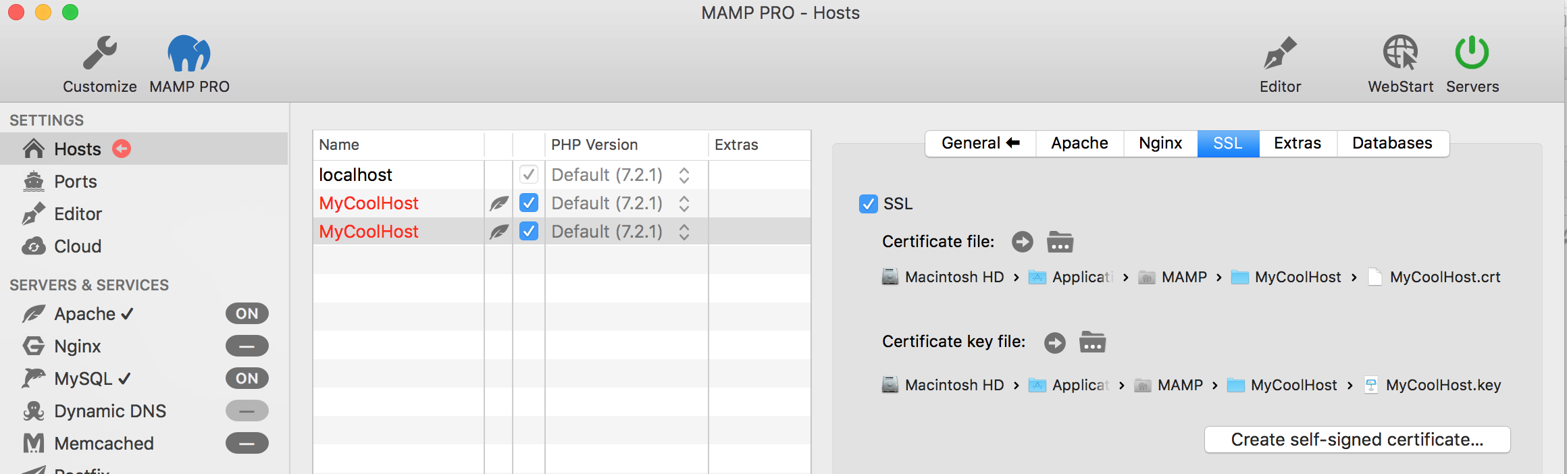The height and width of the screenshot is (474, 1567).
Task: Click MyCoolHost folder in the certificate file path
Action: (x=1286, y=277)
